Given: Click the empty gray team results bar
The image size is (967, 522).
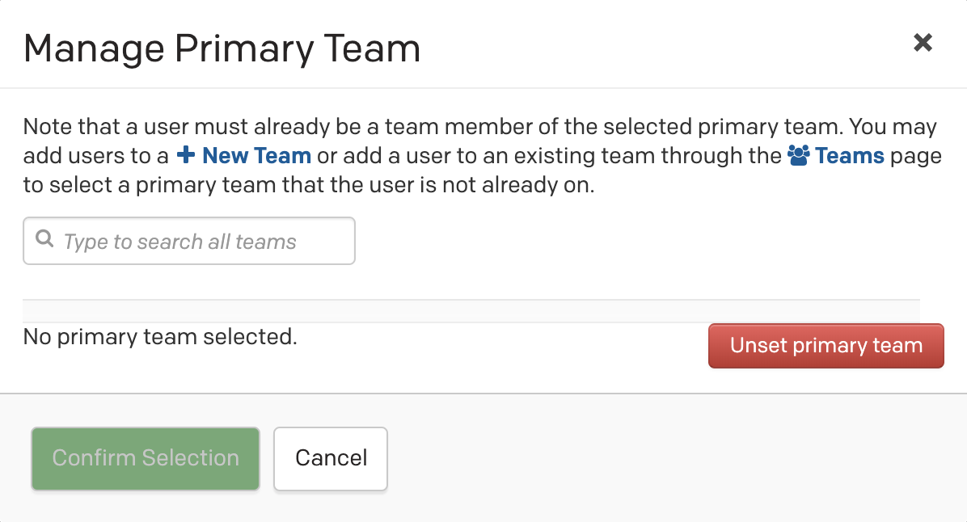Looking at the screenshot, I should tap(471, 311).
